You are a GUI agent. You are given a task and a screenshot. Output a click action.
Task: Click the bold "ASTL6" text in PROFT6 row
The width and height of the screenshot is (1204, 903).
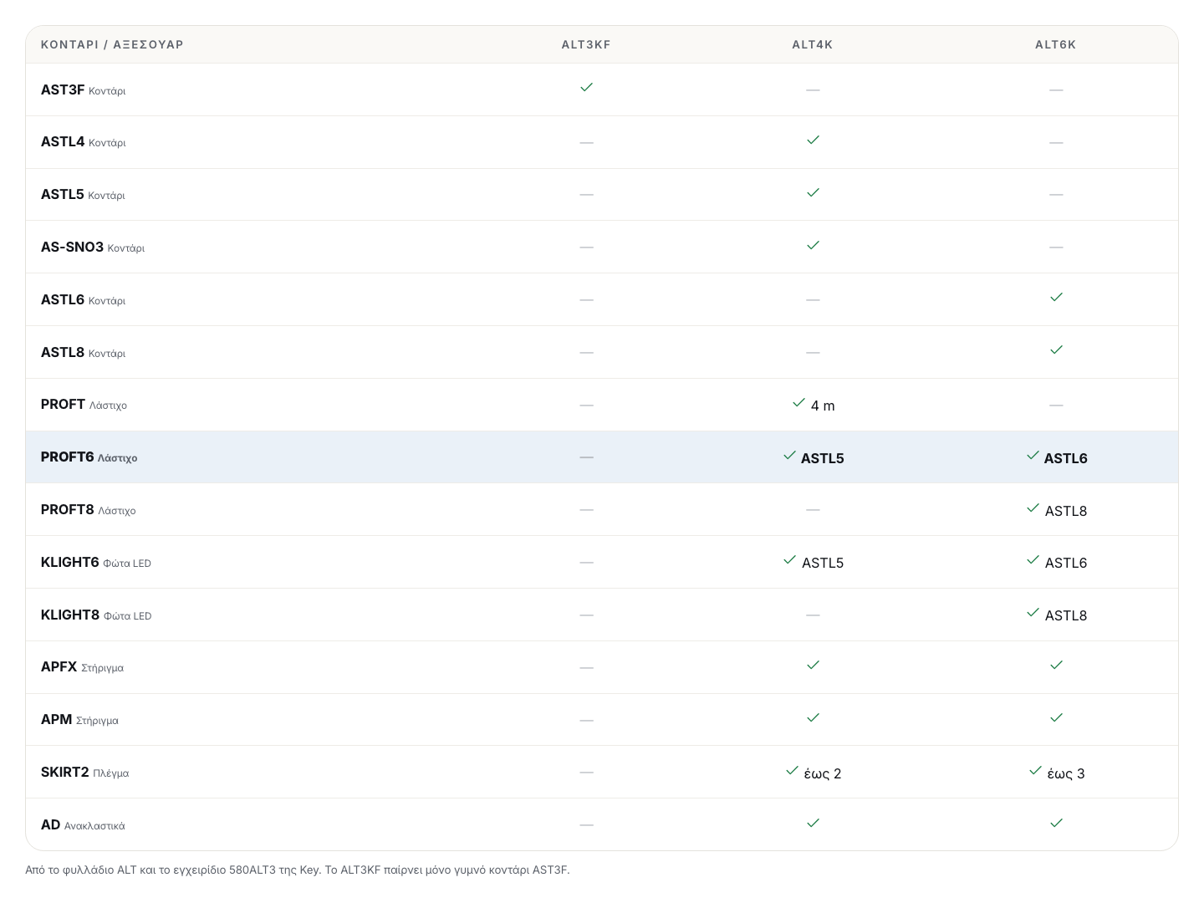point(1066,458)
